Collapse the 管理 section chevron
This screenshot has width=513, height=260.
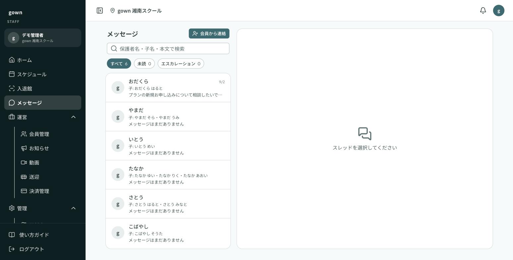(74, 208)
